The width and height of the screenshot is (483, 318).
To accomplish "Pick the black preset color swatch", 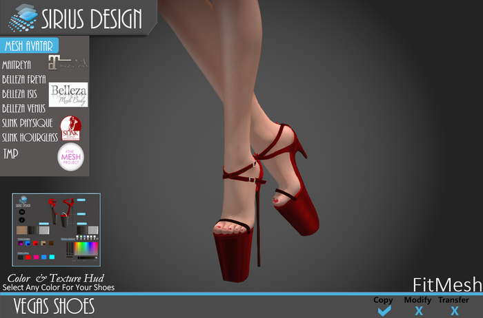I will click(x=21, y=257).
